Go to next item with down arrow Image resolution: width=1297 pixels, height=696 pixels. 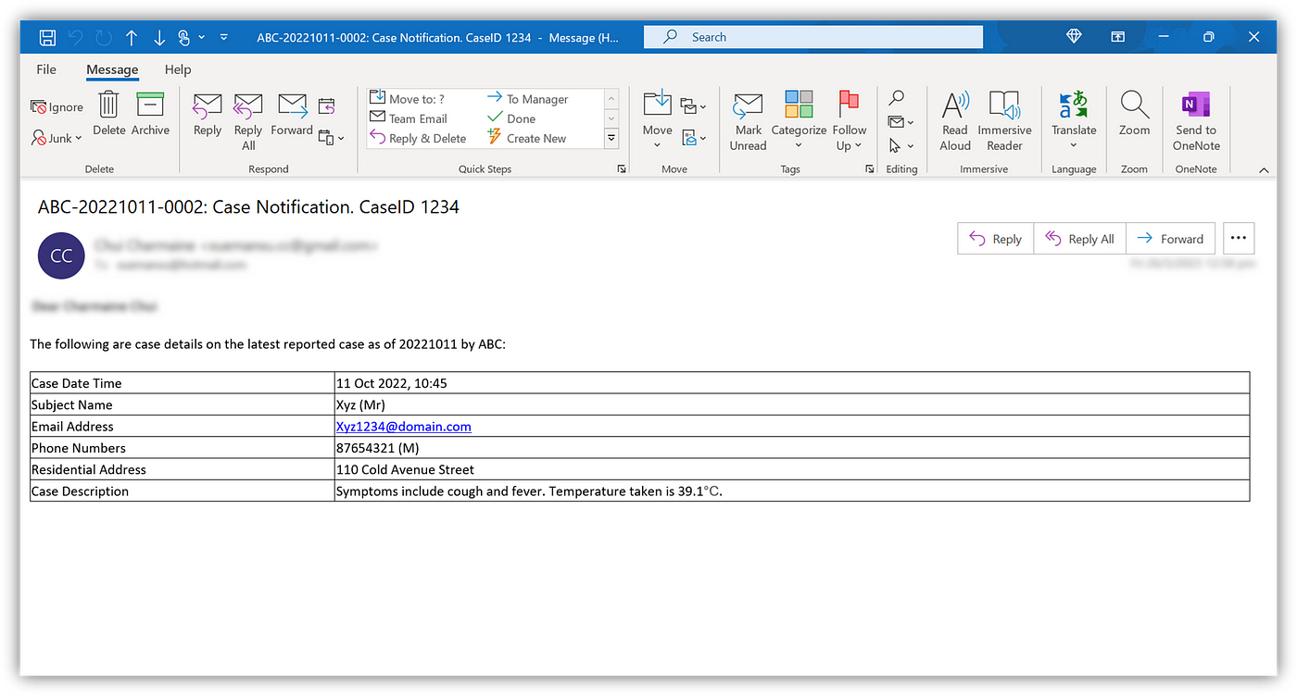tap(158, 37)
